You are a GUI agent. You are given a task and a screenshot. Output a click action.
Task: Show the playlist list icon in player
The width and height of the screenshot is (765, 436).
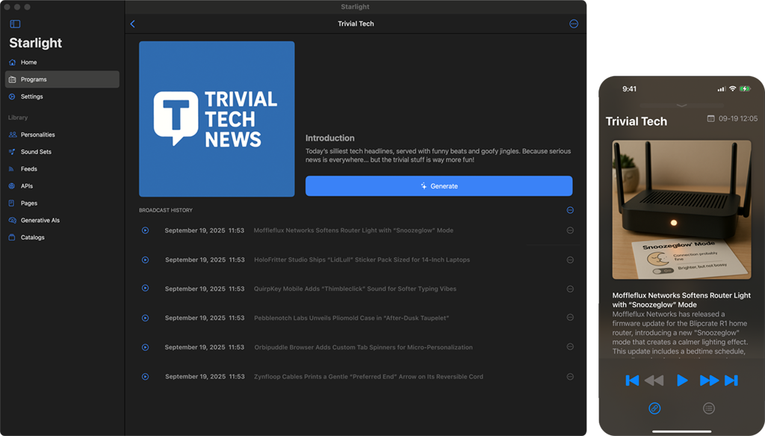(709, 408)
